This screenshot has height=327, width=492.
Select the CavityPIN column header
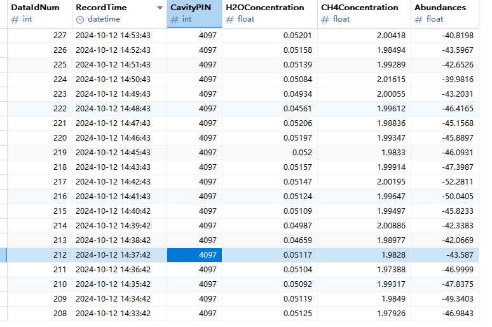[190, 8]
